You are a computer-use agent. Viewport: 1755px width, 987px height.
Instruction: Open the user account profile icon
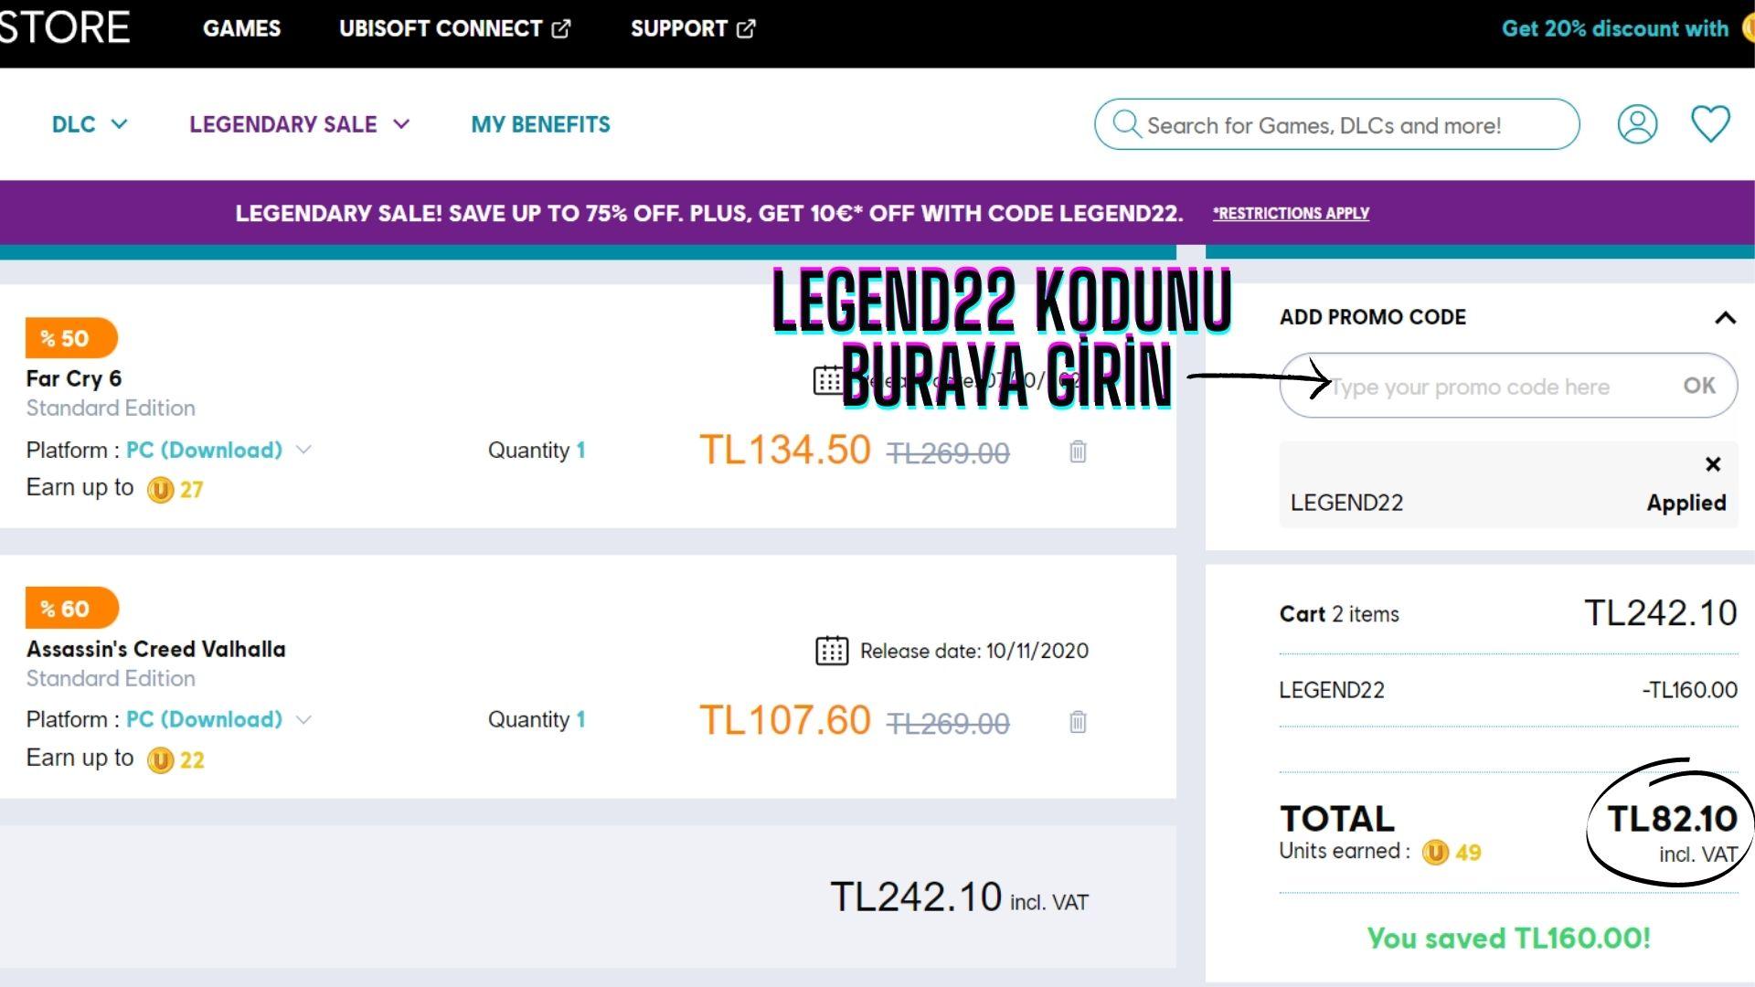coord(1637,124)
